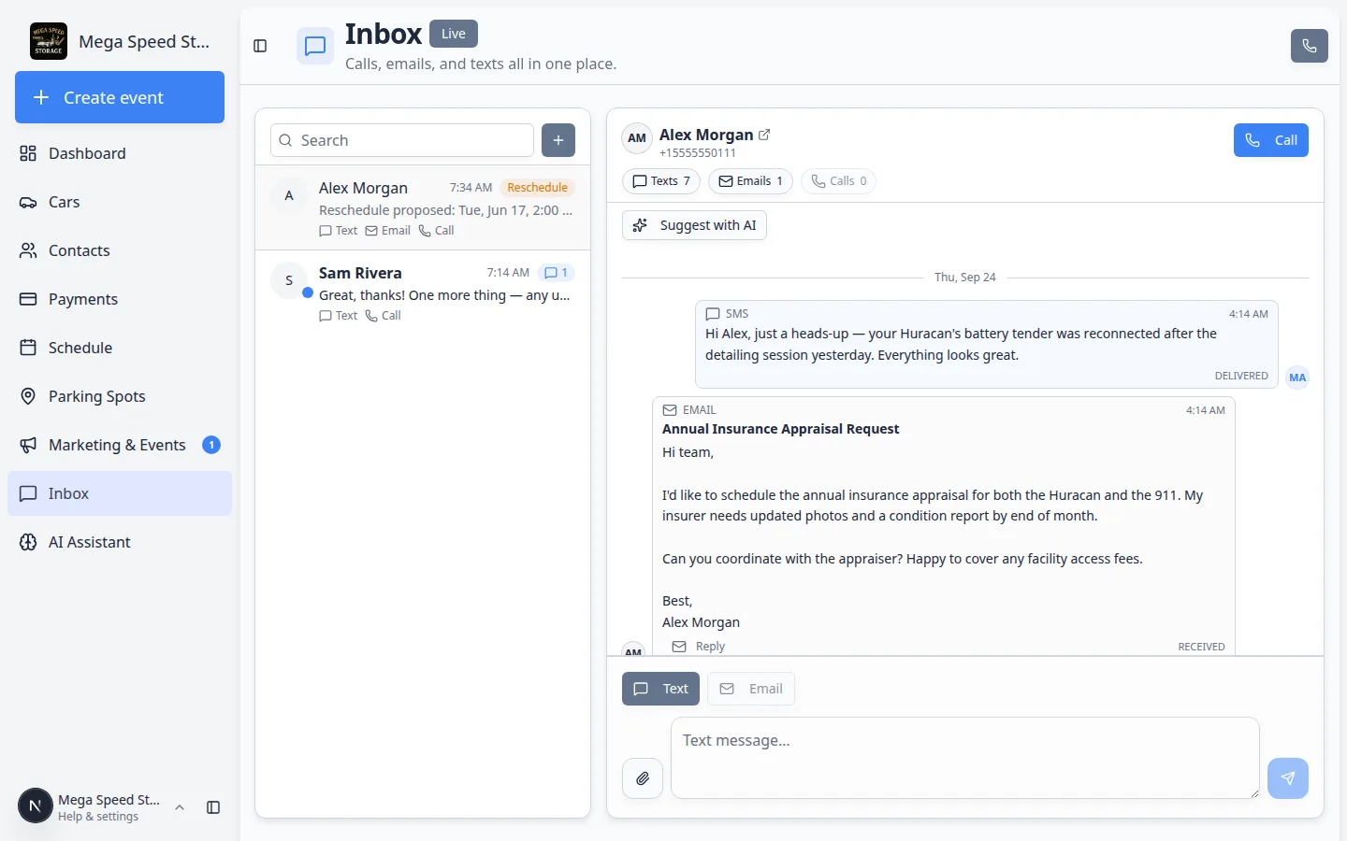This screenshot has width=1347, height=841.
Task: Click the Live status badge
Action: pos(454,34)
